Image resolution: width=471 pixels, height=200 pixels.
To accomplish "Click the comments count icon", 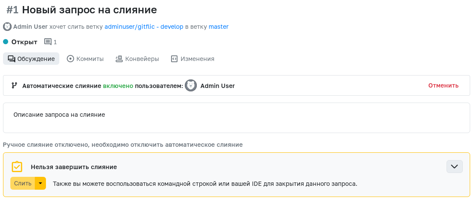I will tap(48, 42).
